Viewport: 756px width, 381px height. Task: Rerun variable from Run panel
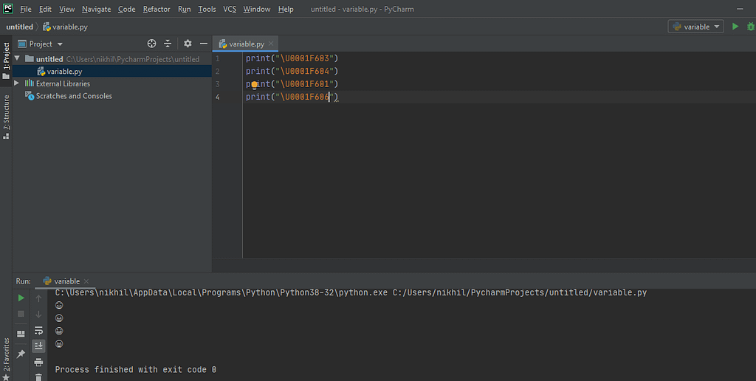(x=21, y=298)
